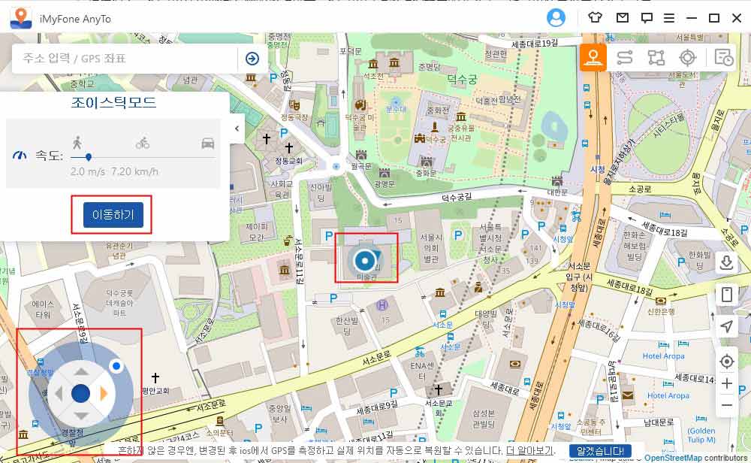
Task: Click the navigation arrow icon on right sidebar
Action: coord(726,326)
